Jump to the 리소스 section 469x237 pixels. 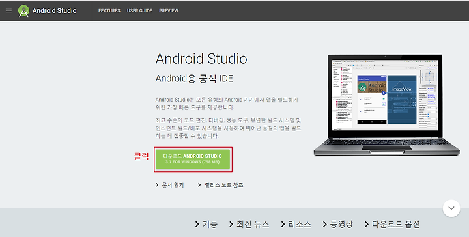click(296, 224)
